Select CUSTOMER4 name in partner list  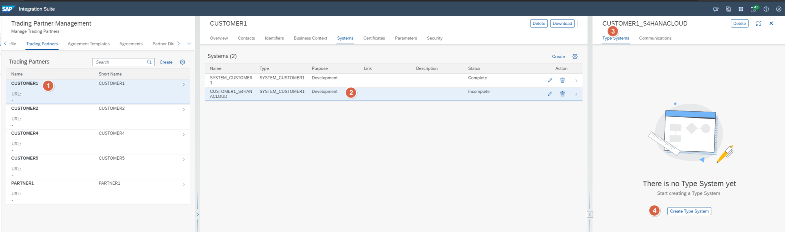(25, 133)
